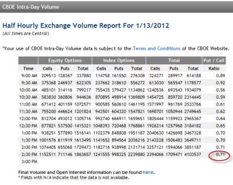Click equity calls value 209513

(x=49, y=76)
